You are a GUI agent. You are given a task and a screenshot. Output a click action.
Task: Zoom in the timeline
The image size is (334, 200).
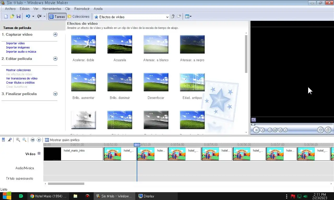[x=18, y=140]
